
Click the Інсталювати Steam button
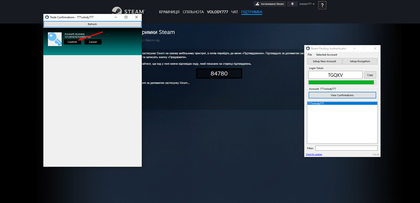[x=269, y=4]
